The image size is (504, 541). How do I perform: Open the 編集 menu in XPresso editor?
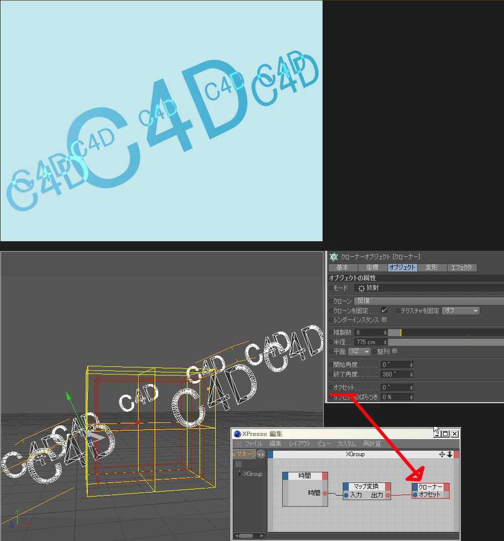tap(275, 444)
